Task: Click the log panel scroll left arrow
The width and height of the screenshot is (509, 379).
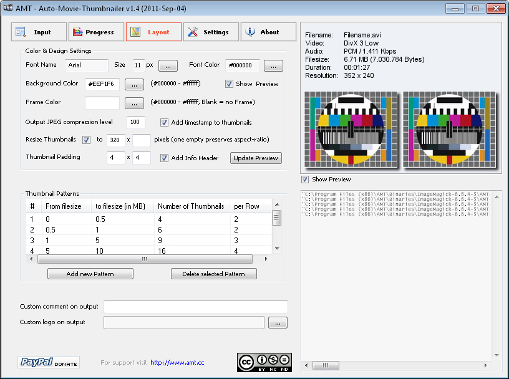Action: [x=306, y=365]
